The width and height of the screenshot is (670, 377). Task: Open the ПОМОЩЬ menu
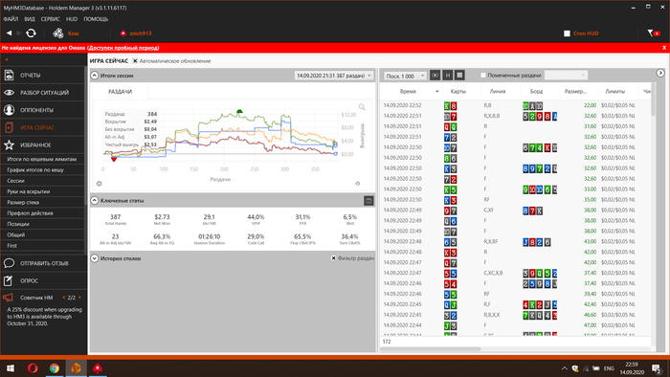[96, 19]
